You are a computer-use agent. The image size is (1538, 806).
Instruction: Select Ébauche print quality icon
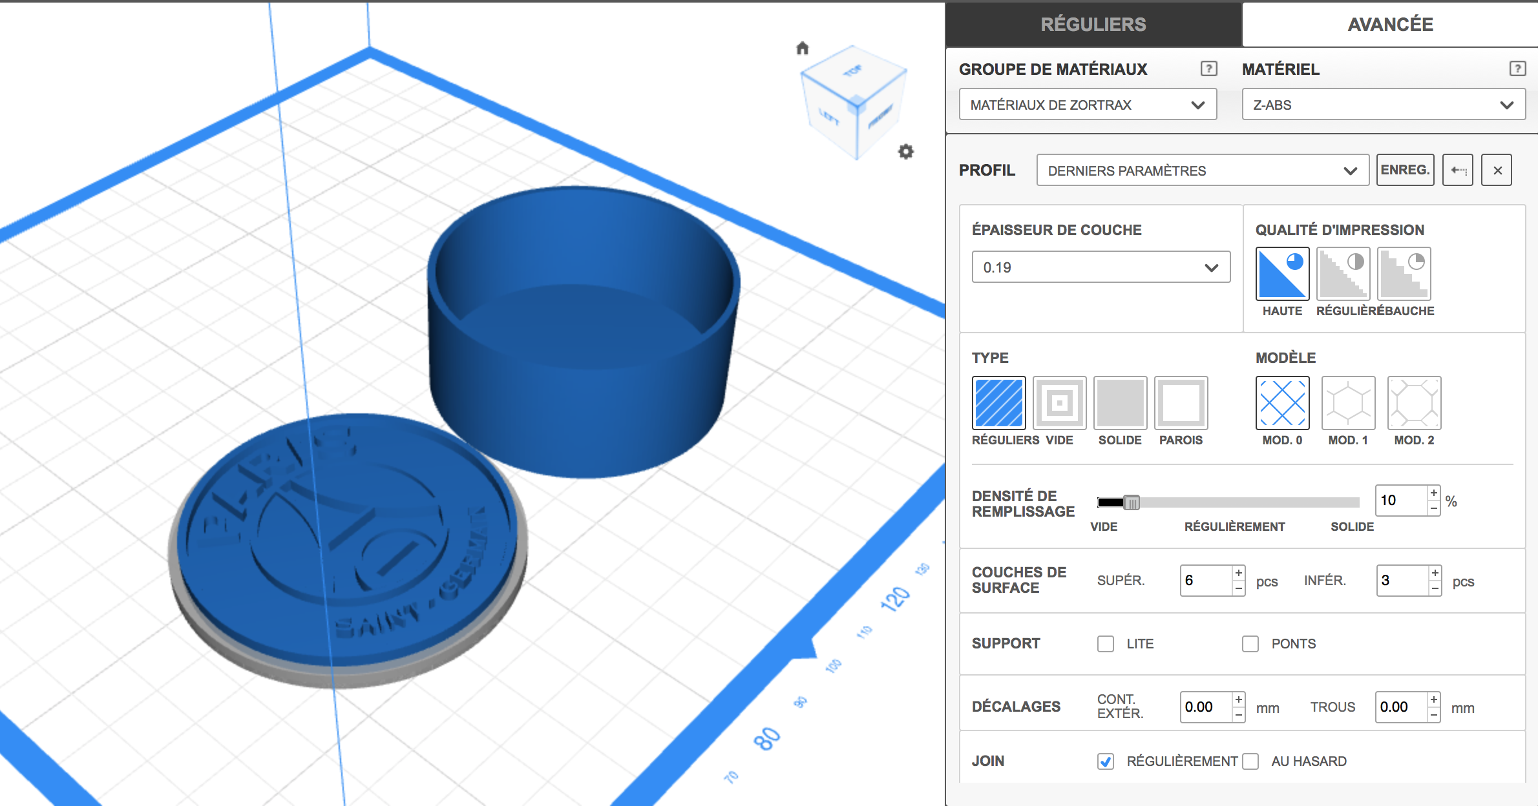(x=1404, y=274)
